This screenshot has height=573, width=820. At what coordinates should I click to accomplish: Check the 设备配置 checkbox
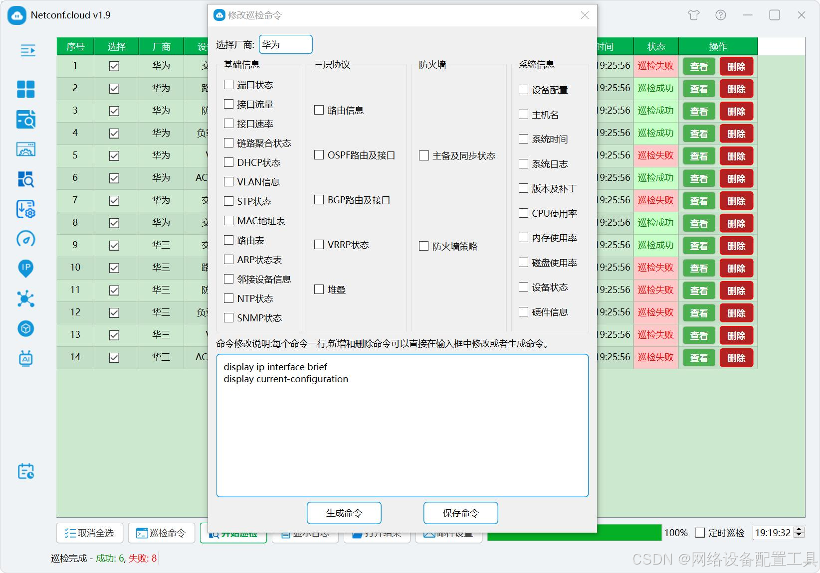[x=523, y=90]
